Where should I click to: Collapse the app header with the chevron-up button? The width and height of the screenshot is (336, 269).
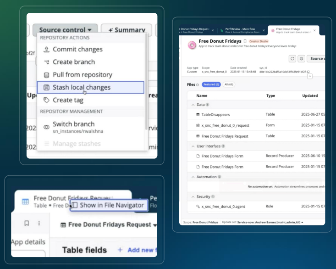coord(310,77)
